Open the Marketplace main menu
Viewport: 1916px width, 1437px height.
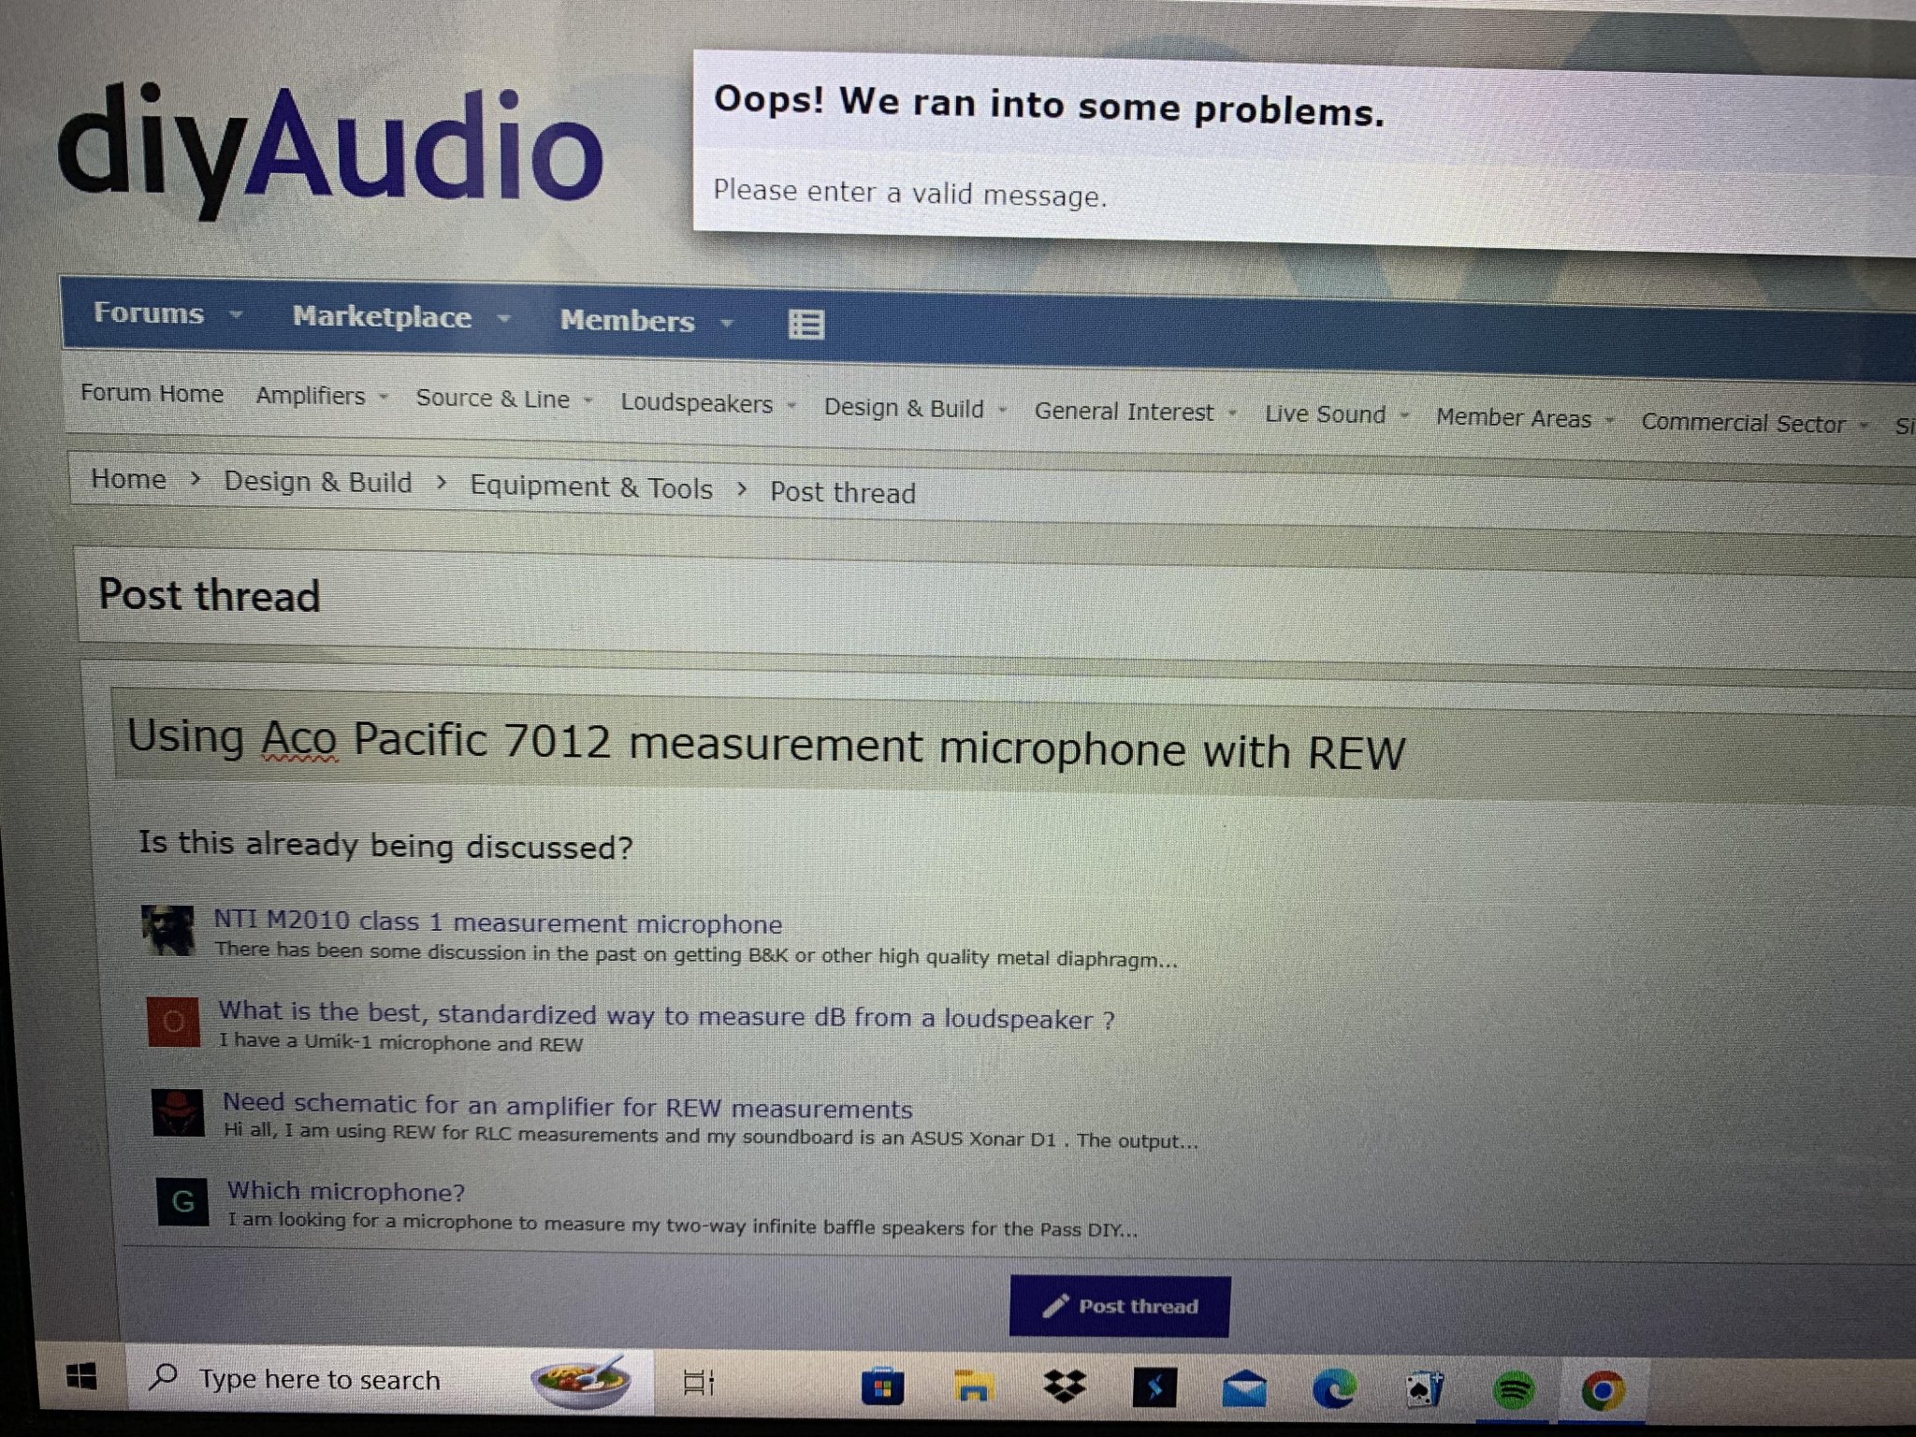[382, 317]
